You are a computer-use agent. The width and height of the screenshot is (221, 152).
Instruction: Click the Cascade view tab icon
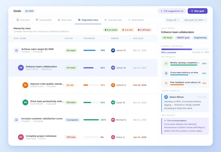coord(106,20)
